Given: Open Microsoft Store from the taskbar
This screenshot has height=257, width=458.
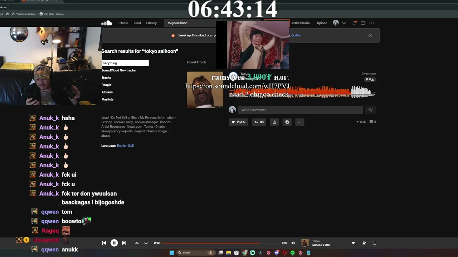Looking at the screenshot, I should coord(237,253).
